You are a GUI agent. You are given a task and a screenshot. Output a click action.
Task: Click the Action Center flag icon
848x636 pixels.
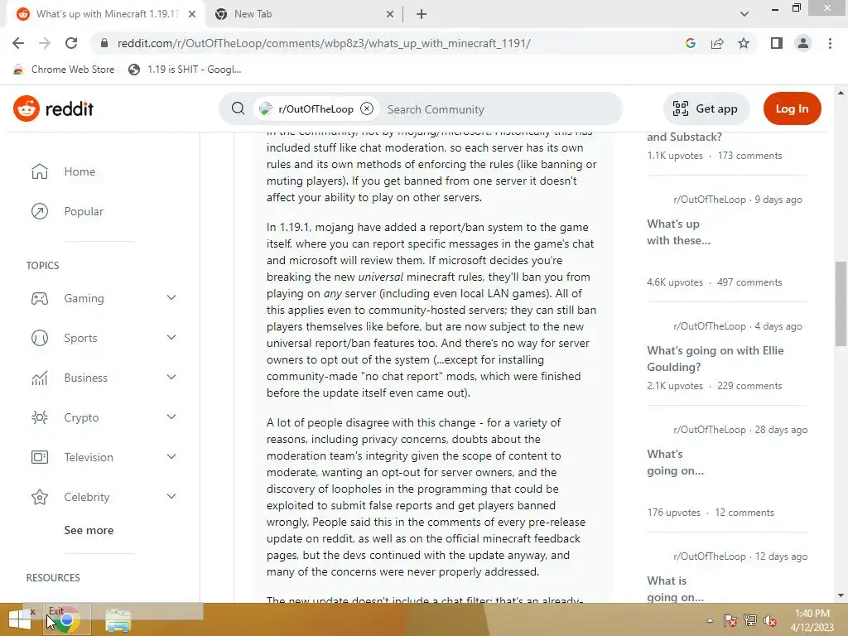(x=730, y=620)
